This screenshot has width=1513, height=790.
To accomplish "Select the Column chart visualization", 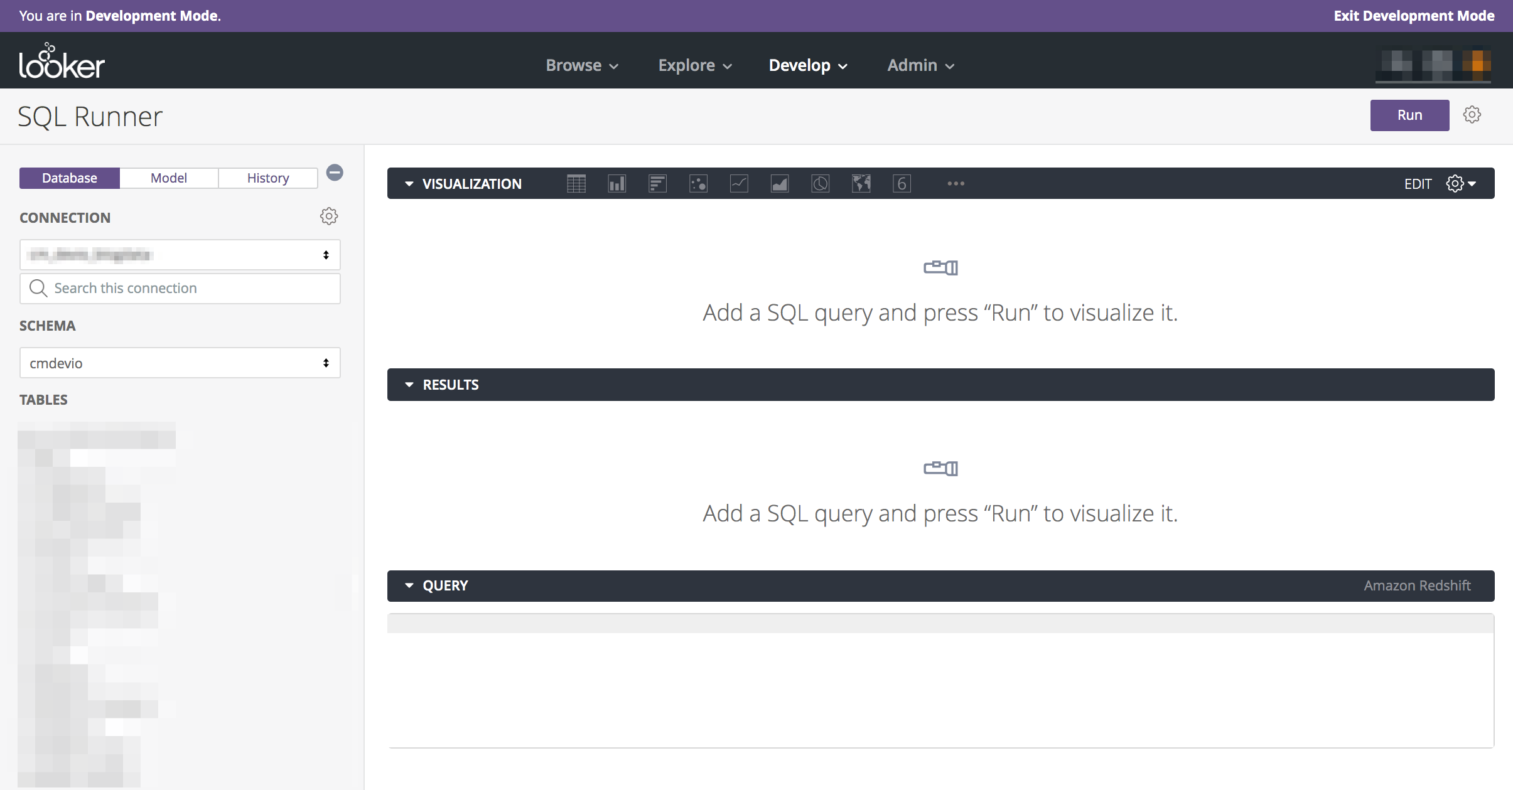I will tap(616, 183).
